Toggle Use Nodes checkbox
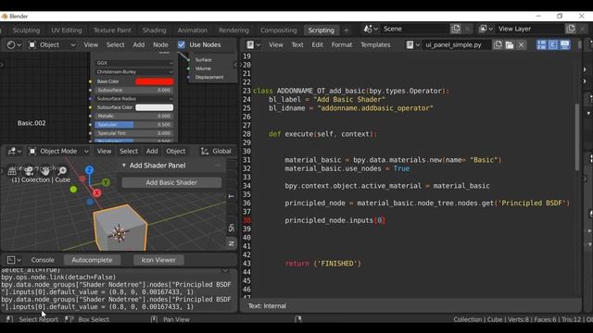 click(x=182, y=44)
